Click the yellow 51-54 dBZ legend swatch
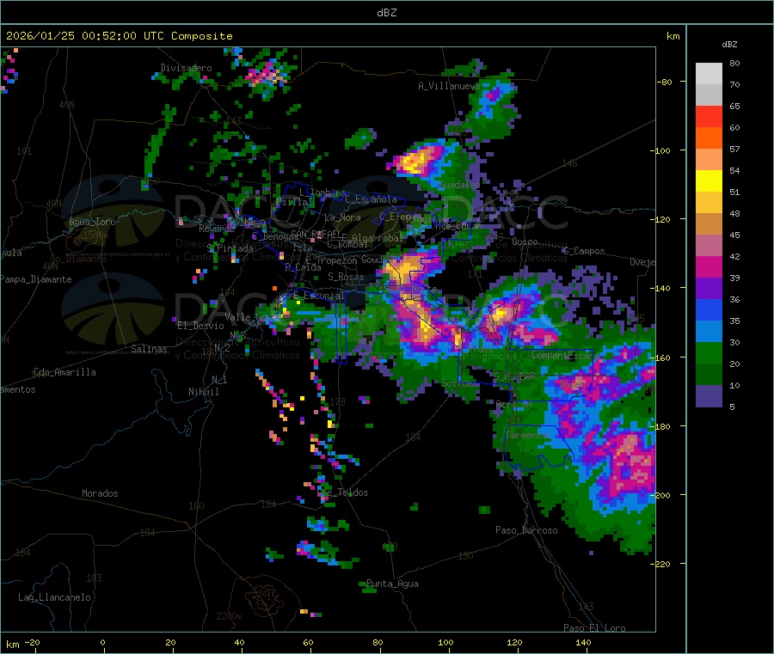The height and width of the screenshot is (654, 774). 709,181
